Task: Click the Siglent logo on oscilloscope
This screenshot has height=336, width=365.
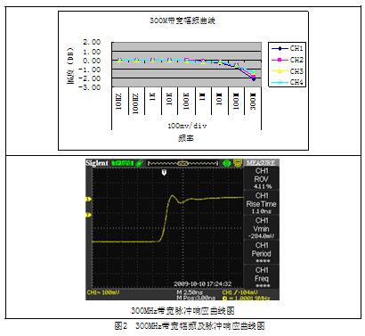Action: tap(97, 163)
